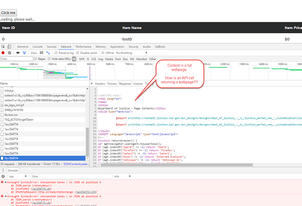Switch to the Elements tab
The image size is (302, 206).
[x=23, y=46]
